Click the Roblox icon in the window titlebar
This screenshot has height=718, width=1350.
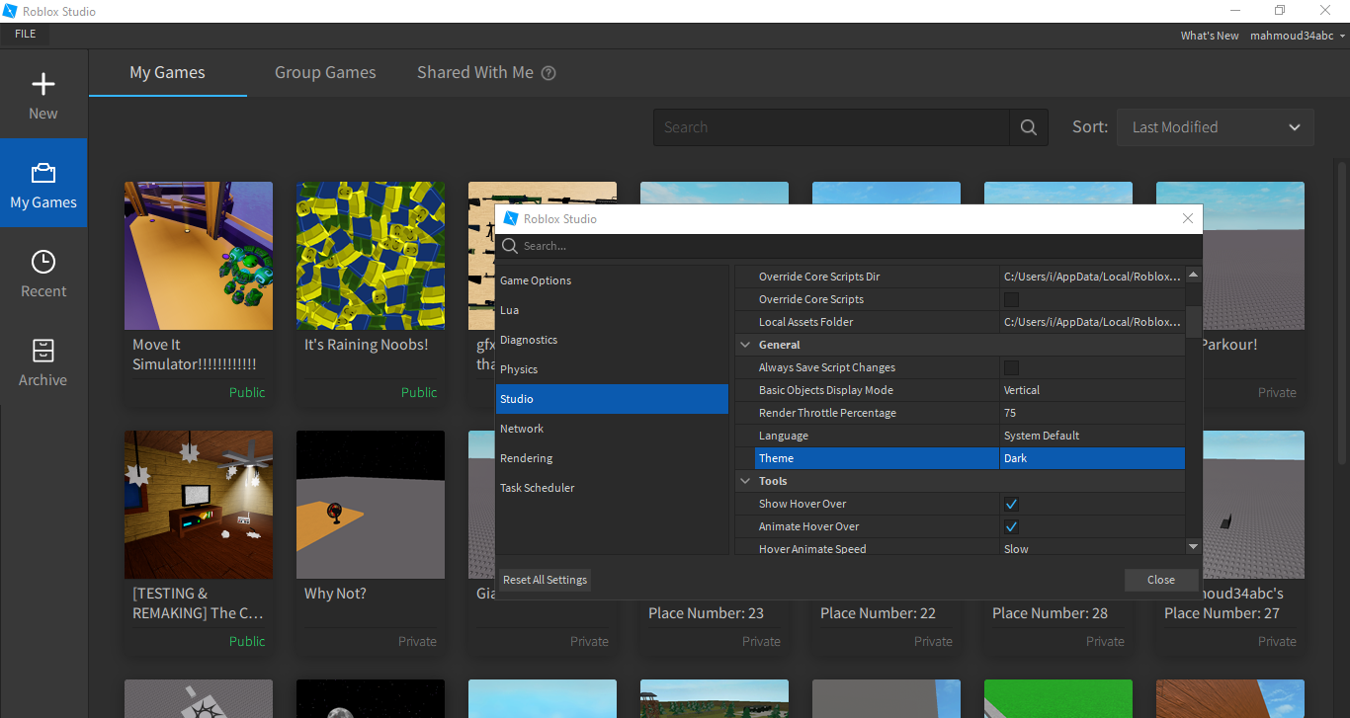[10, 11]
